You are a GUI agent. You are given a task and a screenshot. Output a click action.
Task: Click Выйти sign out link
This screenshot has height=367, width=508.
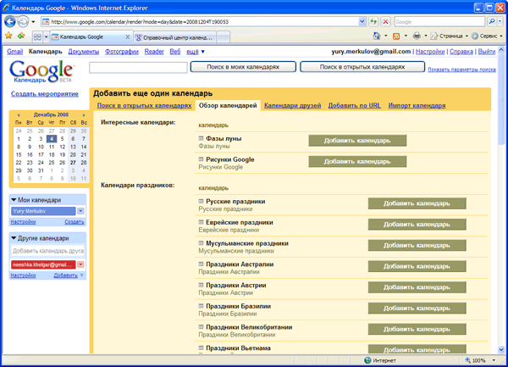click(487, 52)
